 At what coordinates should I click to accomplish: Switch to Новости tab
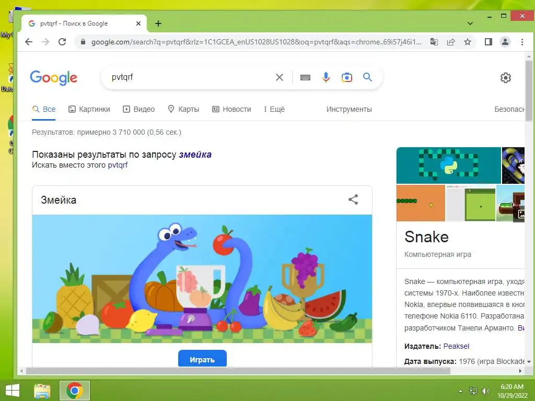click(x=231, y=110)
